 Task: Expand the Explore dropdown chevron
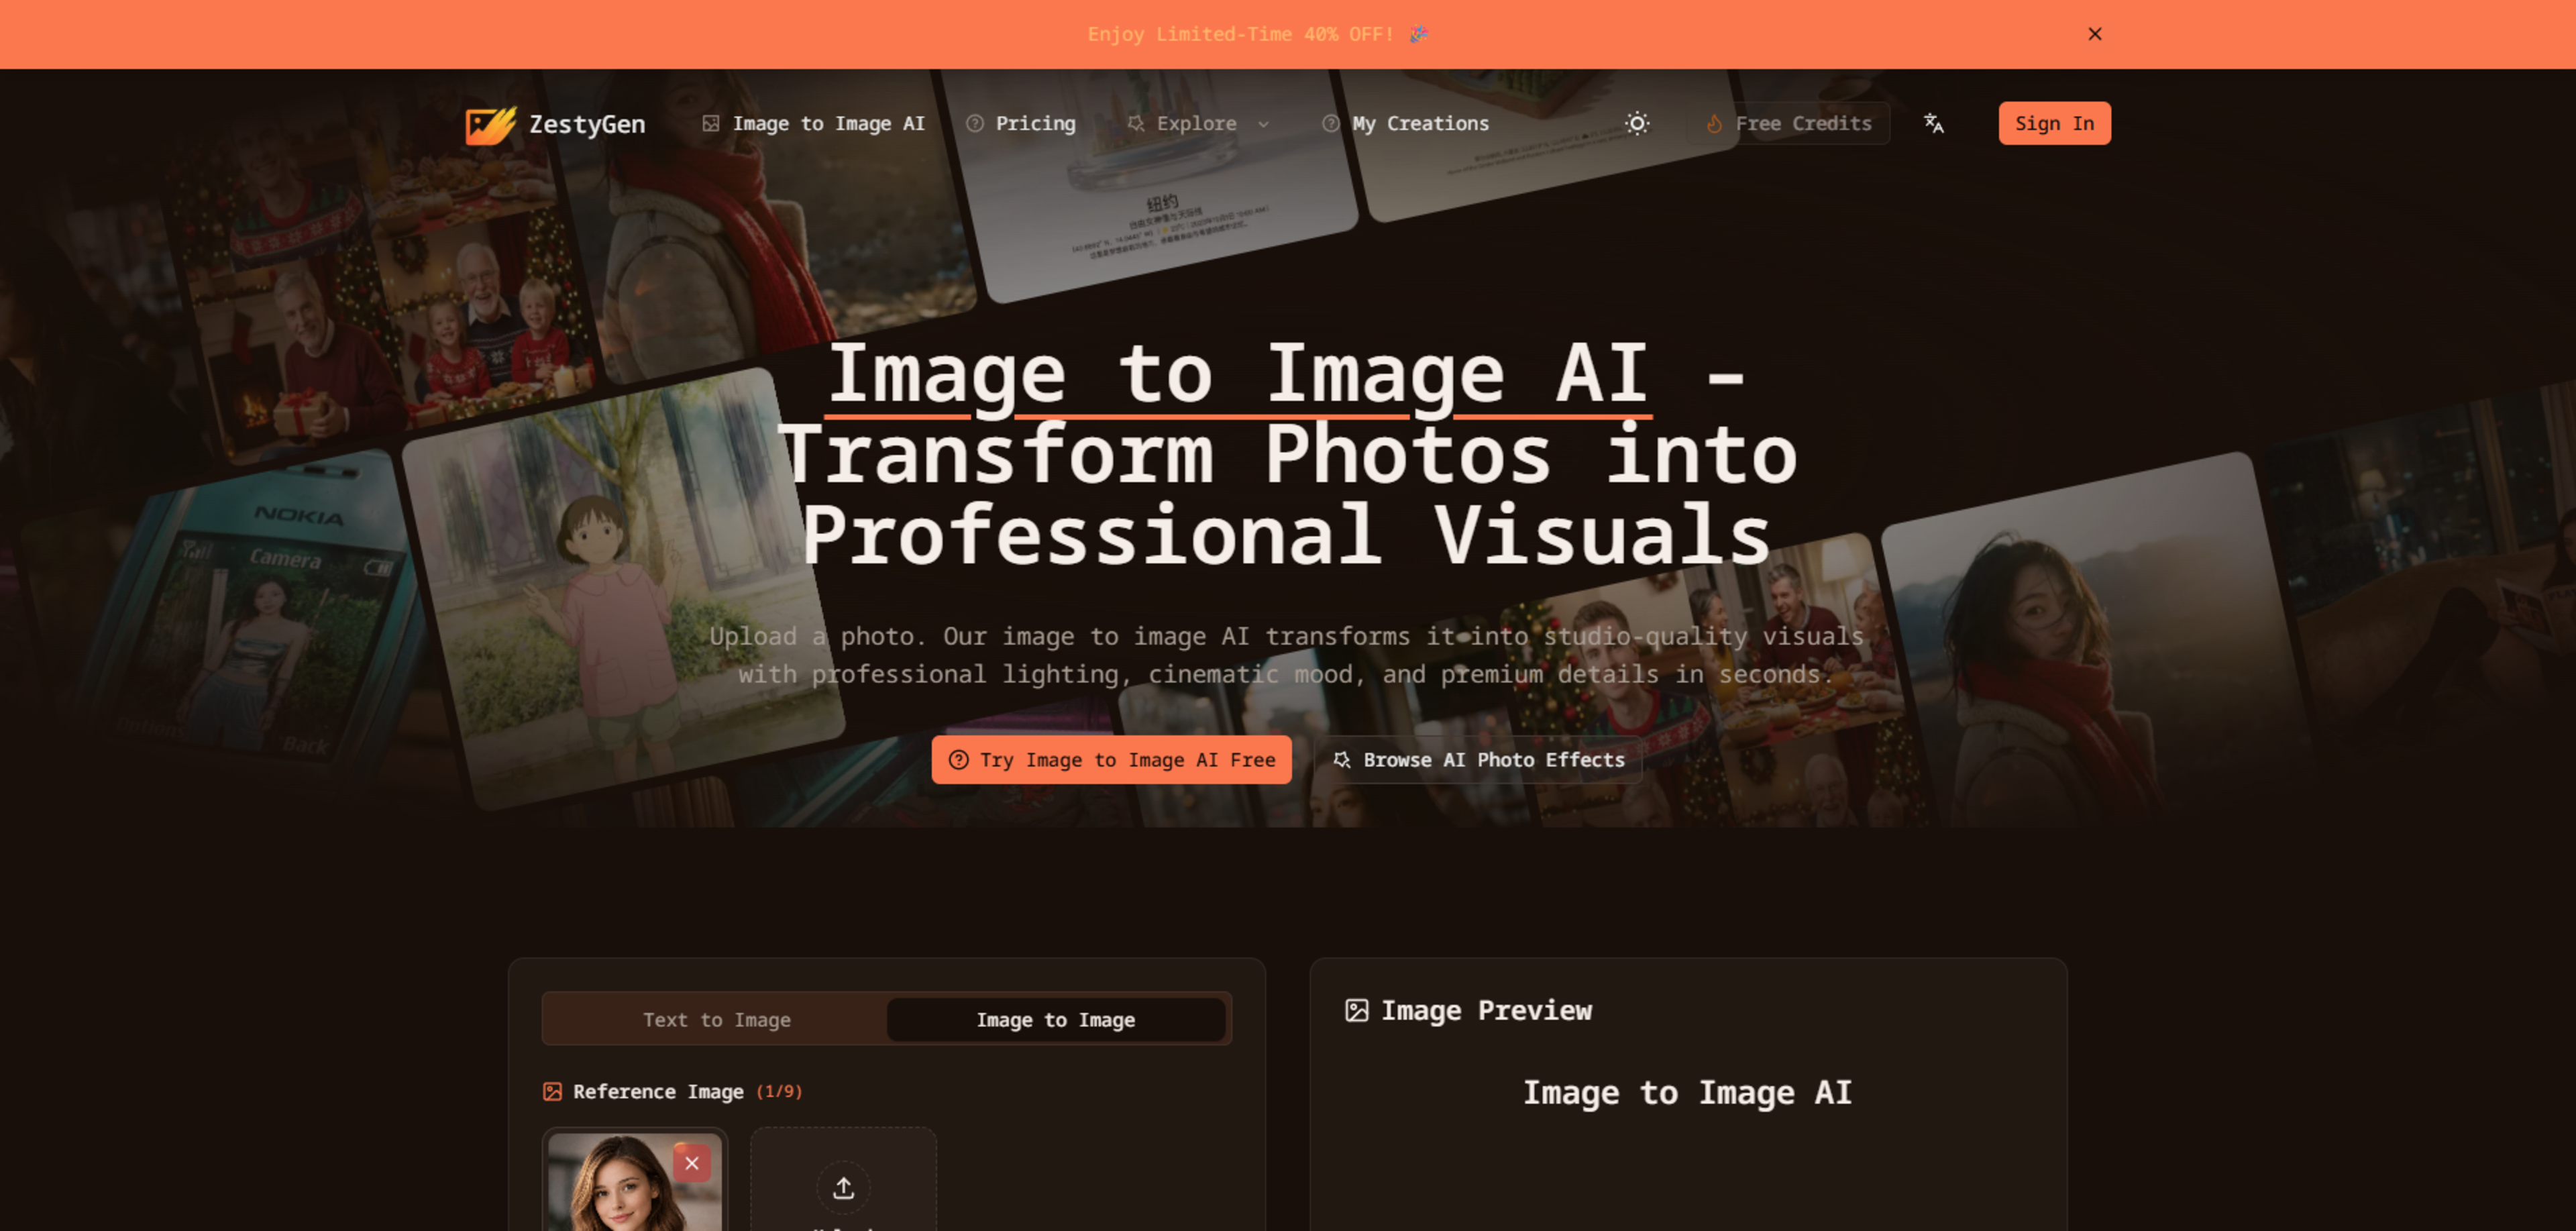(x=1263, y=124)
